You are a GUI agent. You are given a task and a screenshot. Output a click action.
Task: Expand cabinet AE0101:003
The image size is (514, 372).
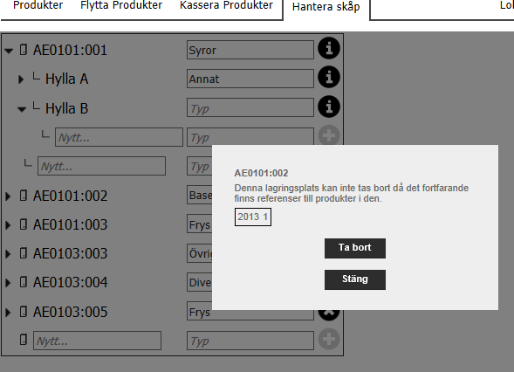(x=8, y=225)
